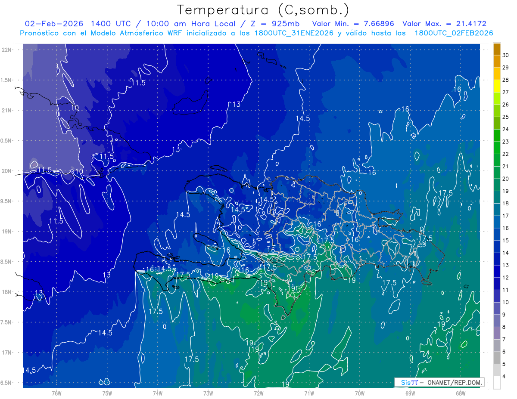Click the "69W" longitude axis label
This screenshot has width=517, height=399.
click(x=410, y=393)
